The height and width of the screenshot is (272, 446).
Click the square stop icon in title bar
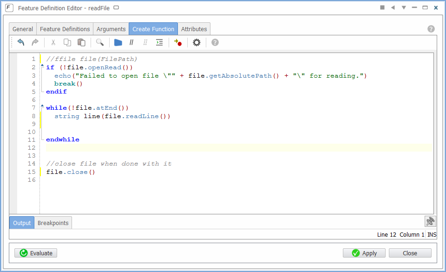382,7
